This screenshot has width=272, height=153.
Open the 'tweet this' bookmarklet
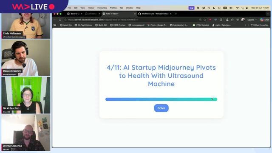click(66, 25)
